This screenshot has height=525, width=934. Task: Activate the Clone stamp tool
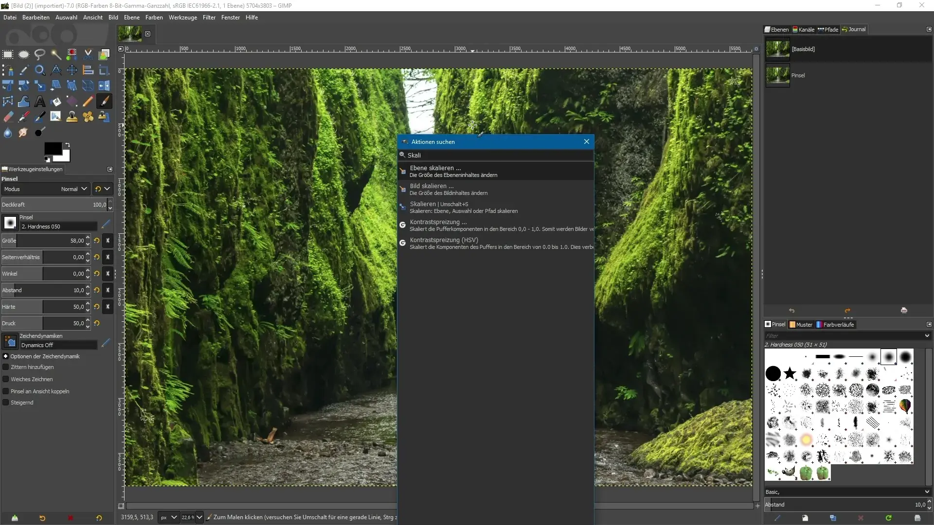(x=72, y=117)
